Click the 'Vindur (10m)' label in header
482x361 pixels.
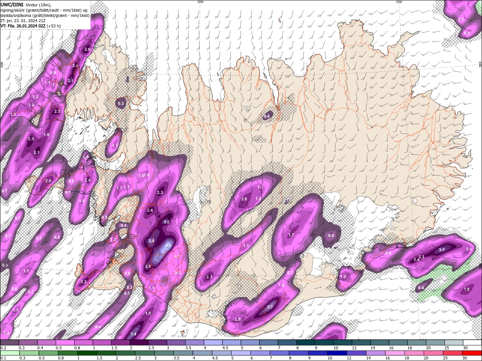pos(38,5)
